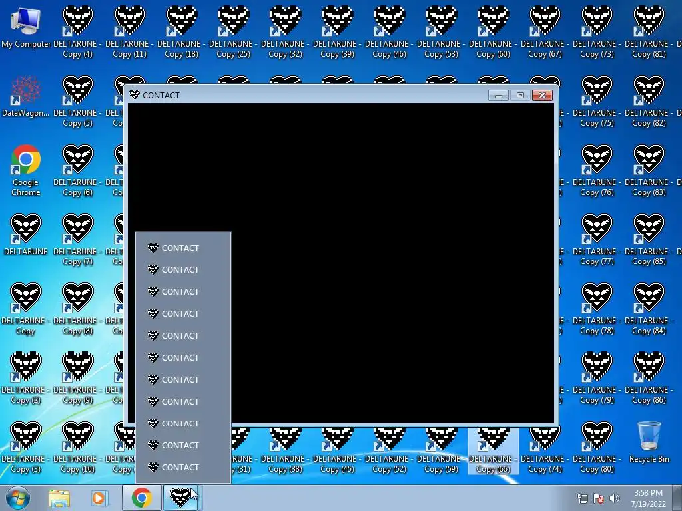The height and width of the screenshot is (511, 682).
Task: Select DELTARUNE - Copy (86) icon
Action: [649, 378]
